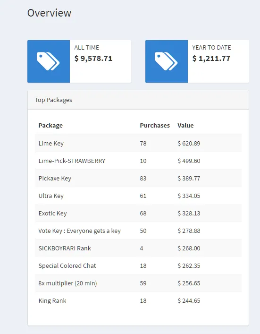Image resolution: width=260 pixels, height=334 pixels.
Task: Open the Lime-Pick-STRAWBERRY package
Action: point(72,161)
